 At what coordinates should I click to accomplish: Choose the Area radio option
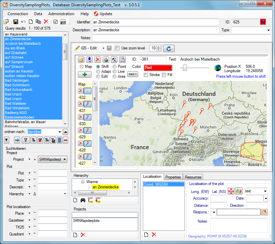coord(114,76)
